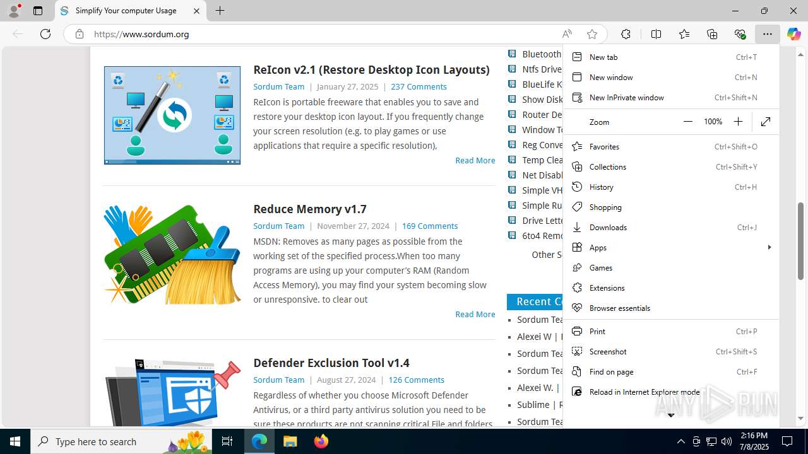The image size is (808, 454).
Task: Expand more menu items down arrow
Action: [x=671, y=415]
